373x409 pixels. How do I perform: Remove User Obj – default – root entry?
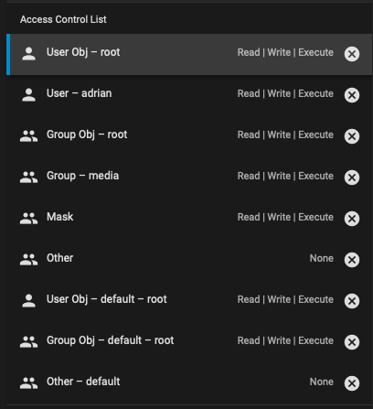point(352,301)
